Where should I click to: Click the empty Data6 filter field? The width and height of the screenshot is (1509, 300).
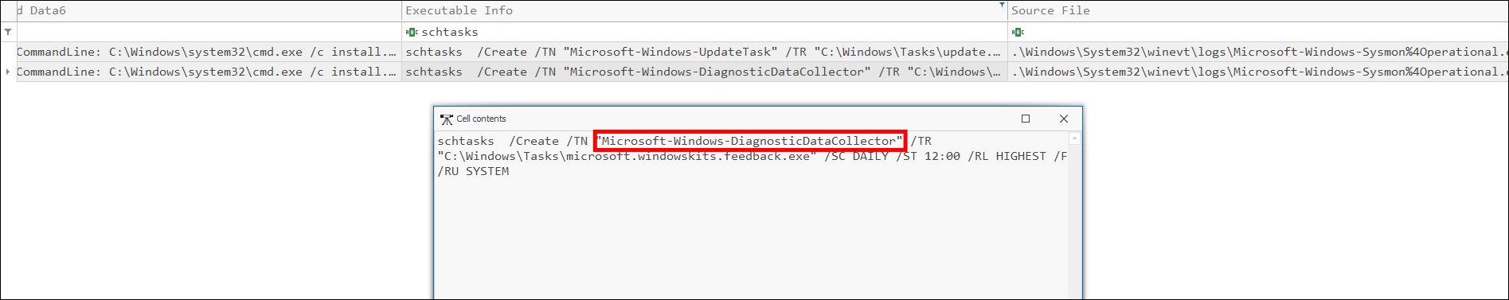209,32
